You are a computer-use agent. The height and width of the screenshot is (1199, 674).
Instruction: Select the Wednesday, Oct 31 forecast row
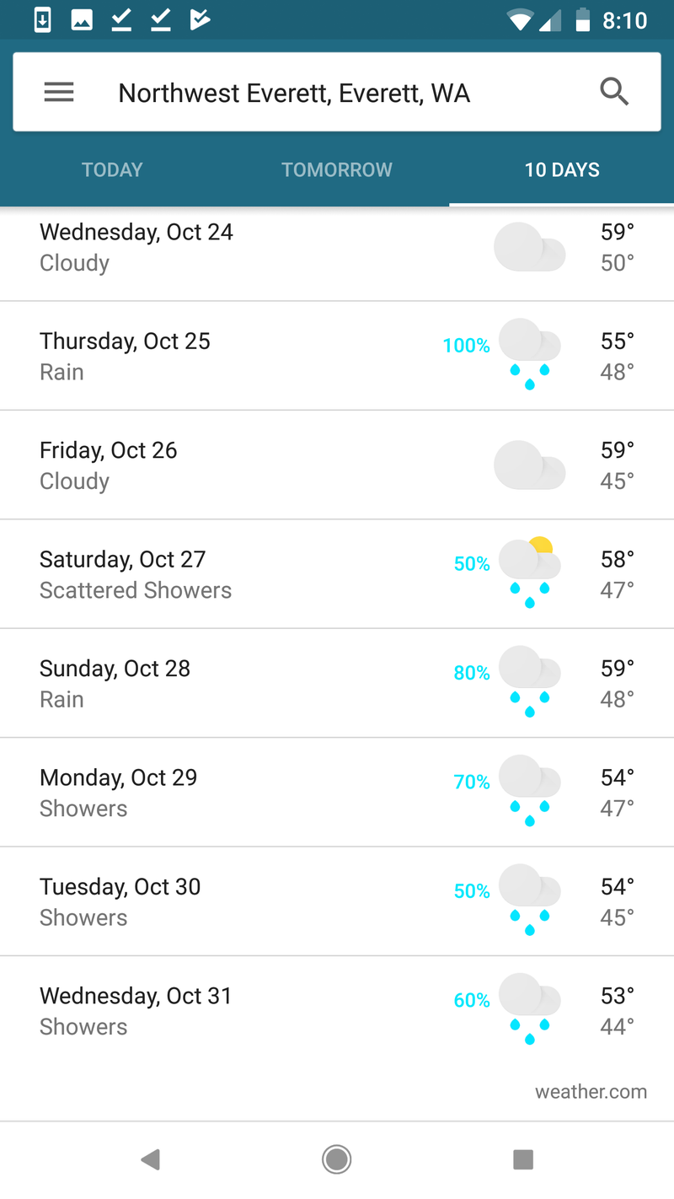(337, 1011)
